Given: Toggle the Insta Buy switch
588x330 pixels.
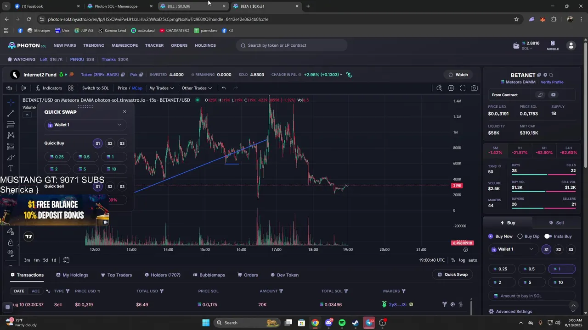Looking at the screenshot, I should point(548,236).
